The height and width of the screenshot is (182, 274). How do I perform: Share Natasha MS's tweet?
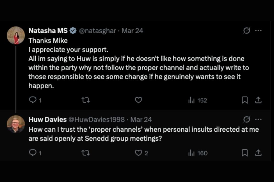(258, 101)
